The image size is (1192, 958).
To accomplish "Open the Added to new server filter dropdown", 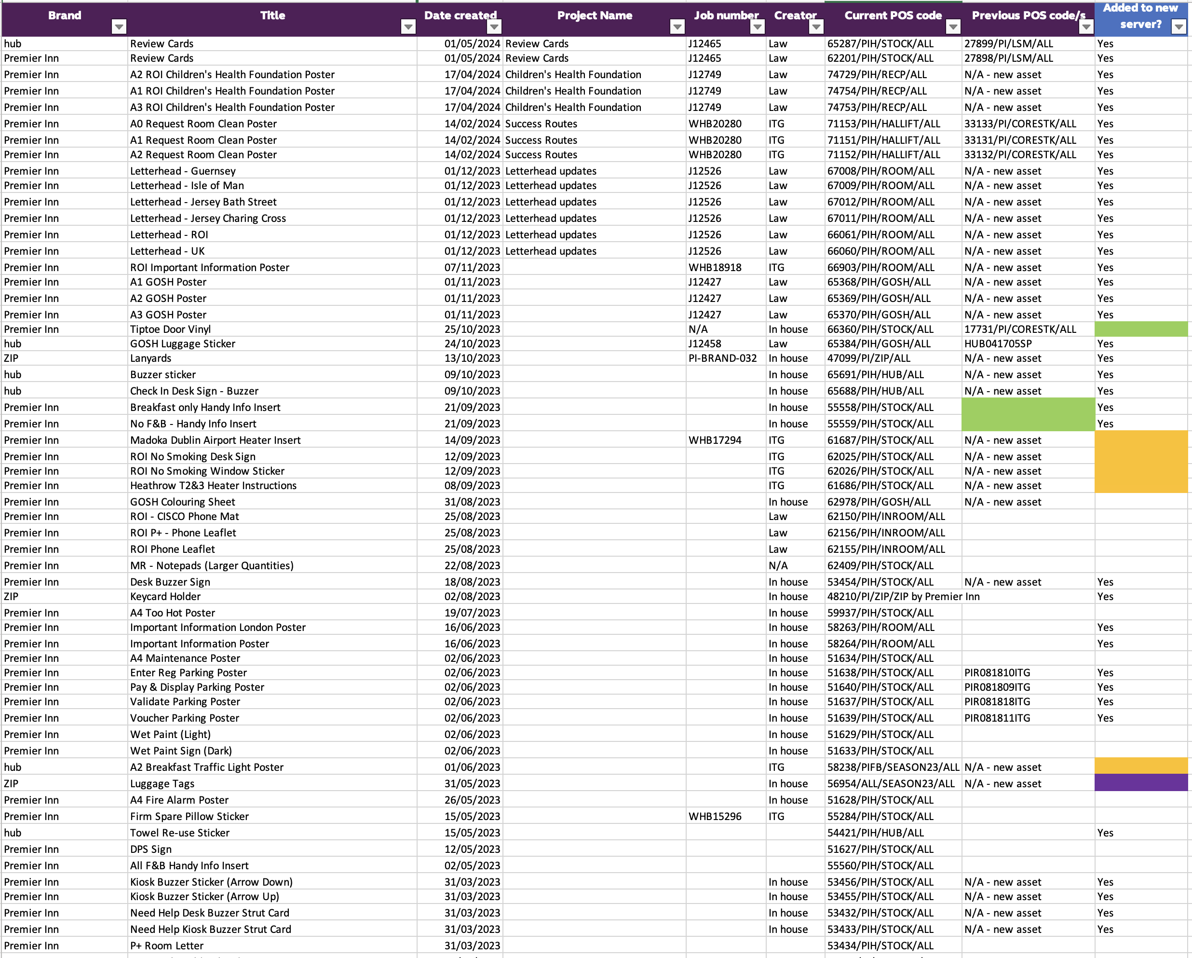I will tap(1178, 27).
